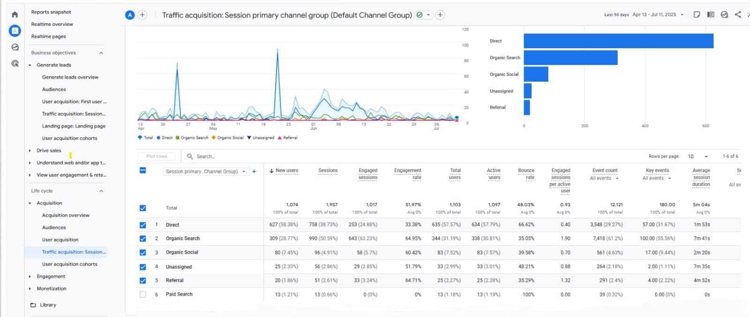Open the Library folder icon

pyautogui.click(x=33, y=305)
